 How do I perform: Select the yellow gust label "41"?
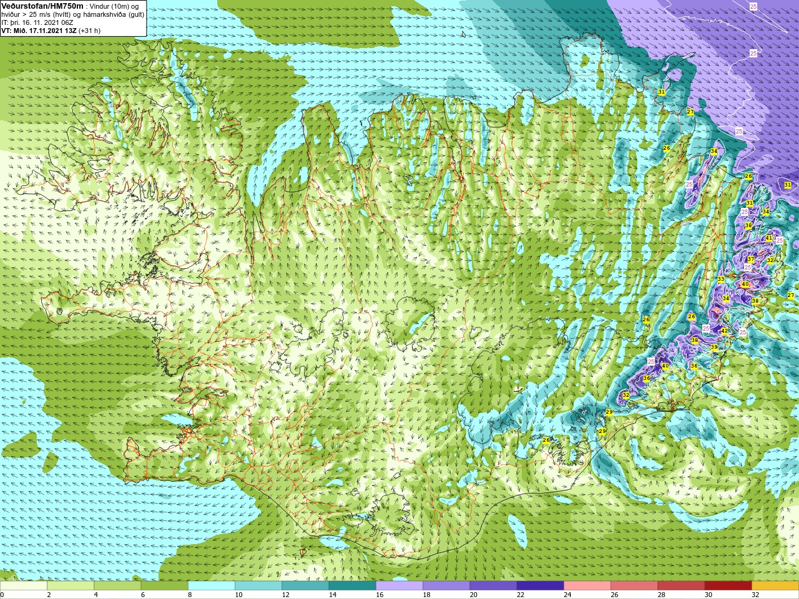(x=769, y=238)
